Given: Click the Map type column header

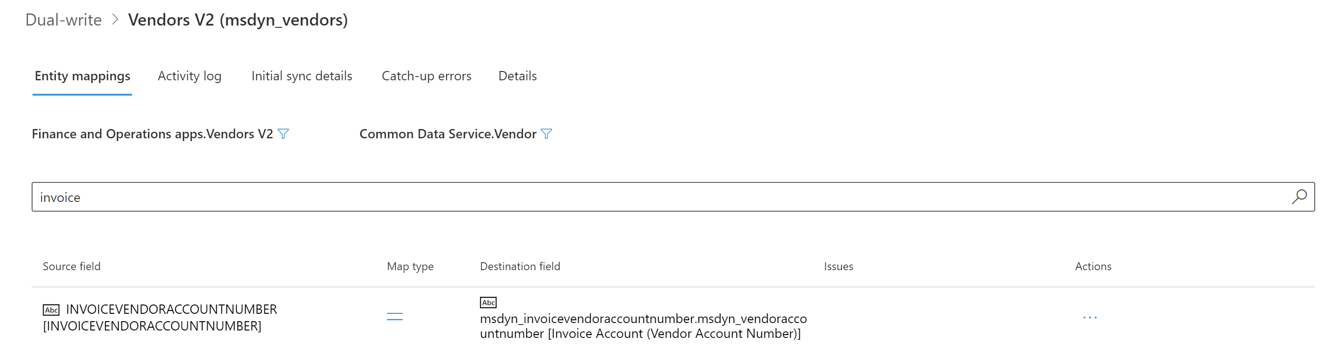Looking at the screenshot, I should pyautogui.click(x=410, y=266).
